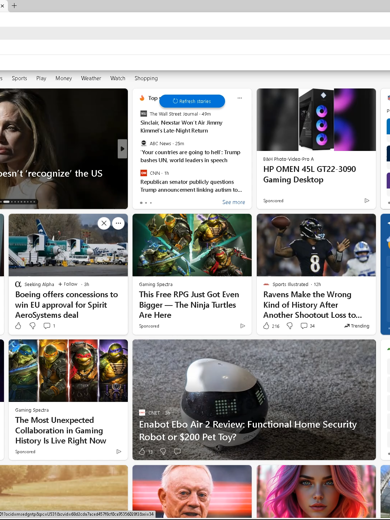Like the Enabot Ebo Air 2 review
The image size is (390, 520).
pos(146,451)
